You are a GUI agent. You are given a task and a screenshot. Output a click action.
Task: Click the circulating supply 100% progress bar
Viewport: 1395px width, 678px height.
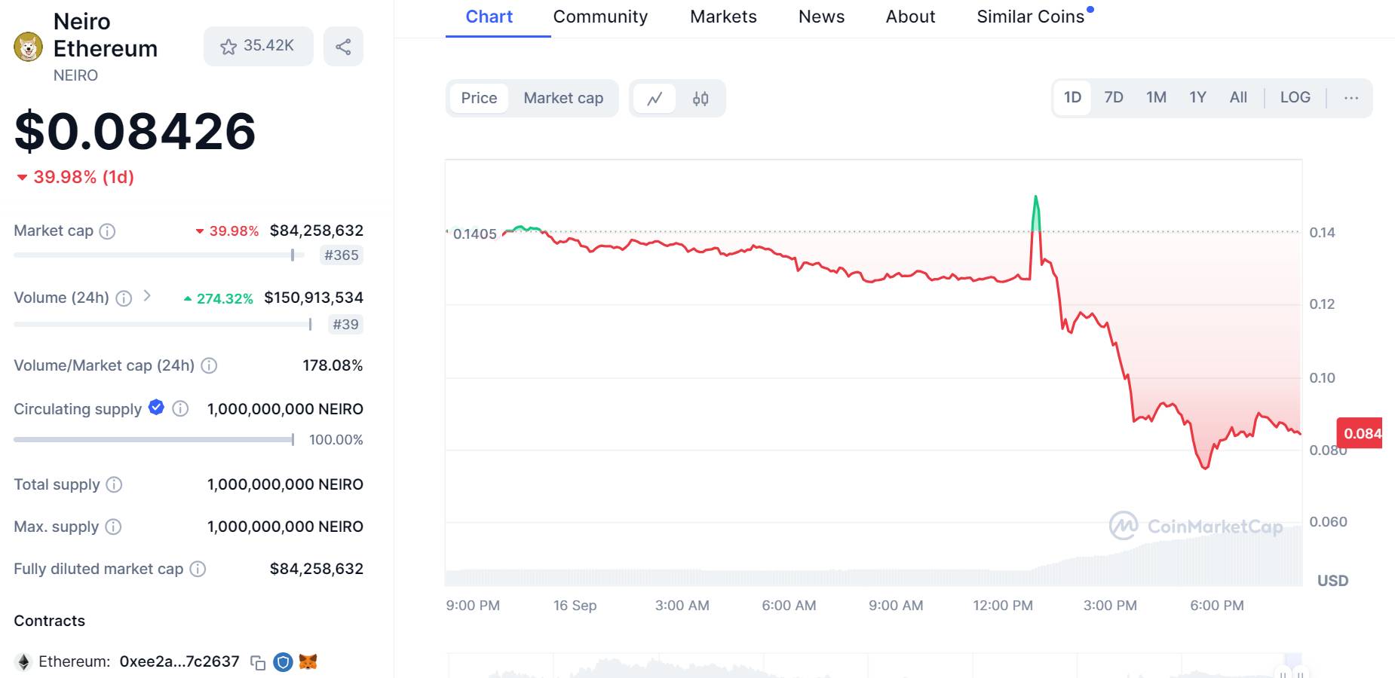[x=154, y=439]
